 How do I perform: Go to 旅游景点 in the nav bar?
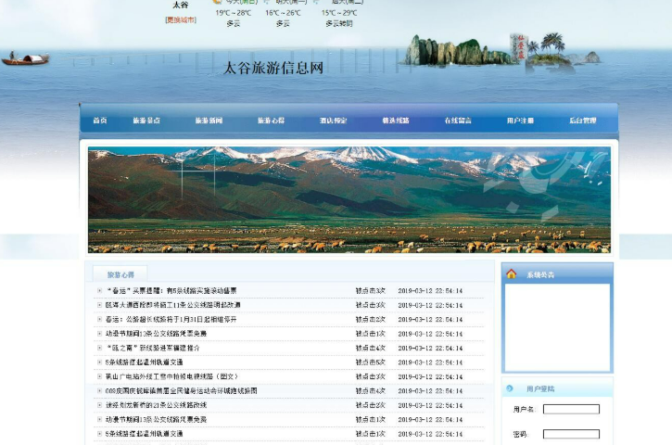(x=146, y=121)
